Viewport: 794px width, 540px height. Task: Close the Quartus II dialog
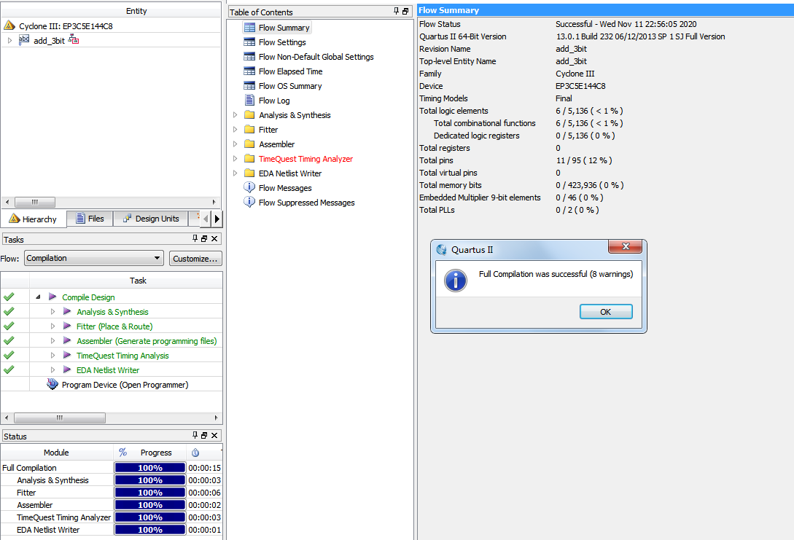point(626,246)
